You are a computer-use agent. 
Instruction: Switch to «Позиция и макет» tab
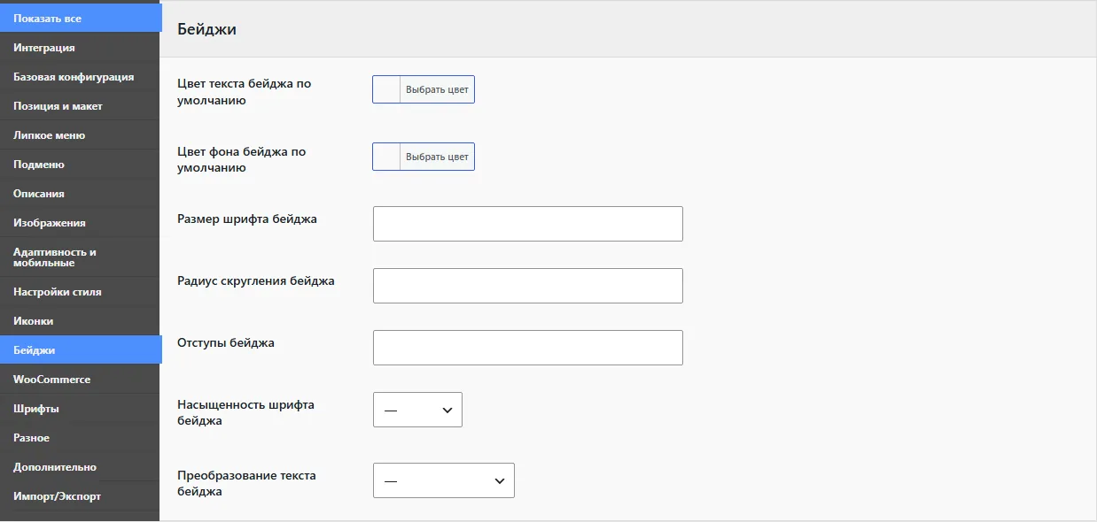(80, 106)
